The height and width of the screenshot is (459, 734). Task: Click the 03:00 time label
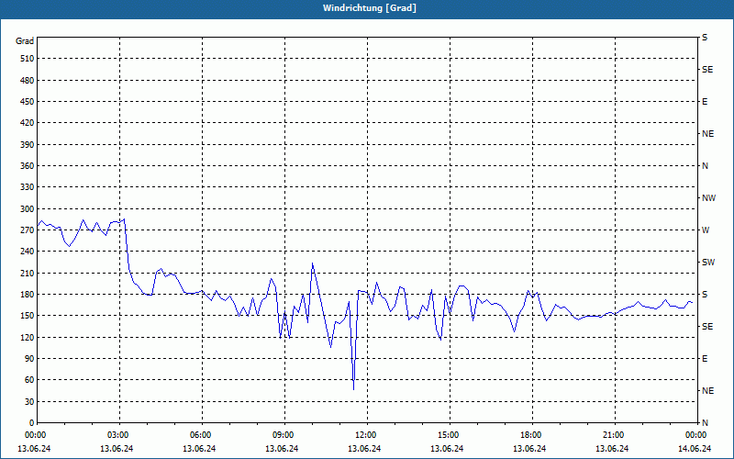(120, 435)
